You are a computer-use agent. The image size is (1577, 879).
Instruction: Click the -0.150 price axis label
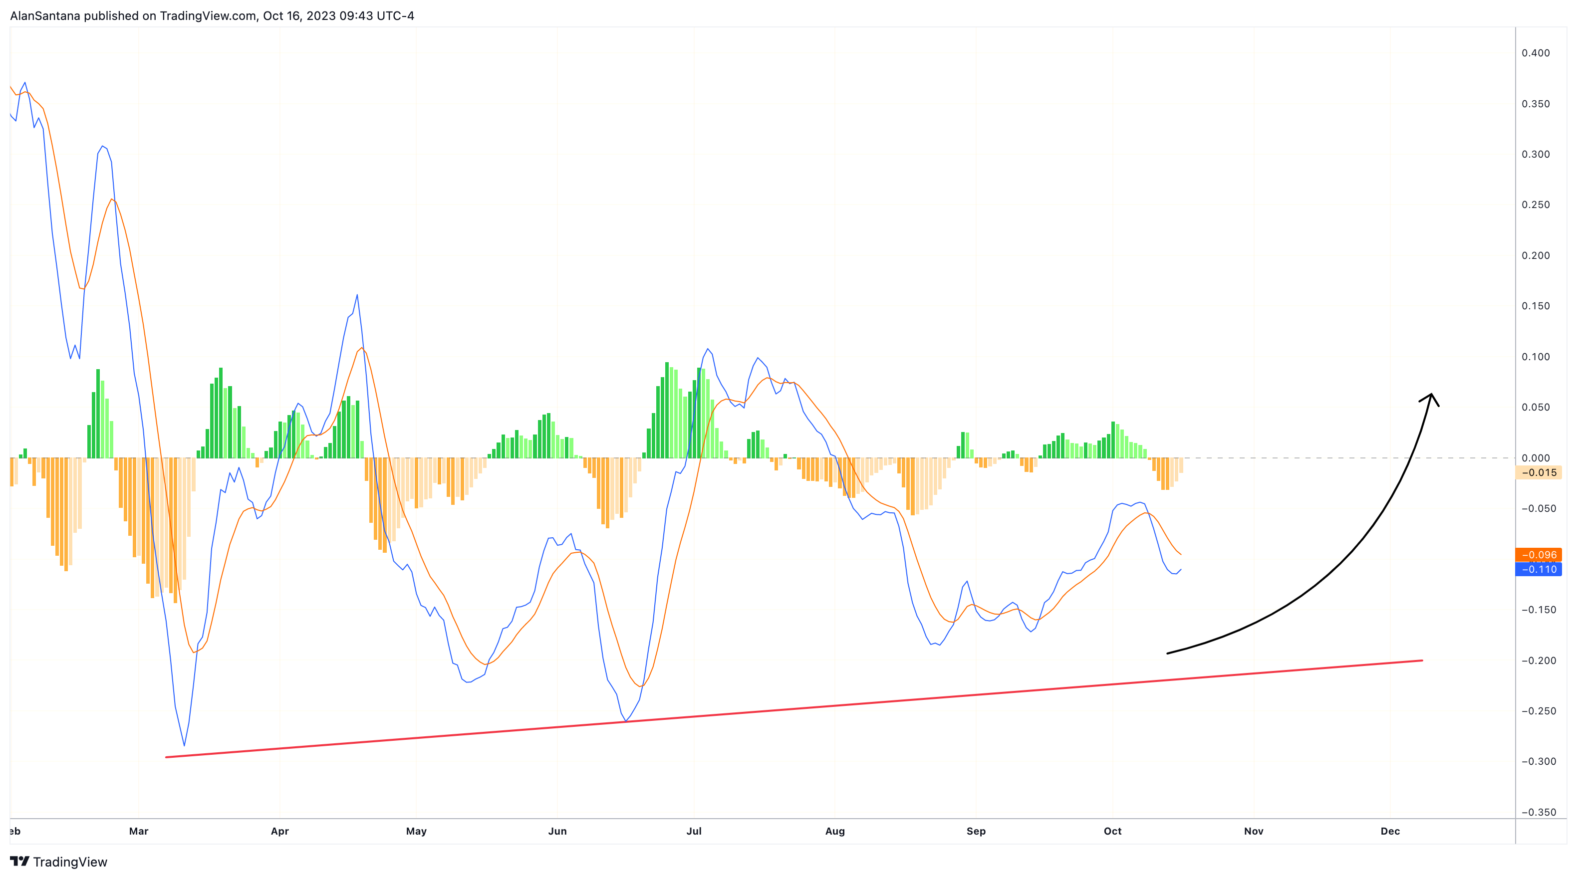(1539, 610)
